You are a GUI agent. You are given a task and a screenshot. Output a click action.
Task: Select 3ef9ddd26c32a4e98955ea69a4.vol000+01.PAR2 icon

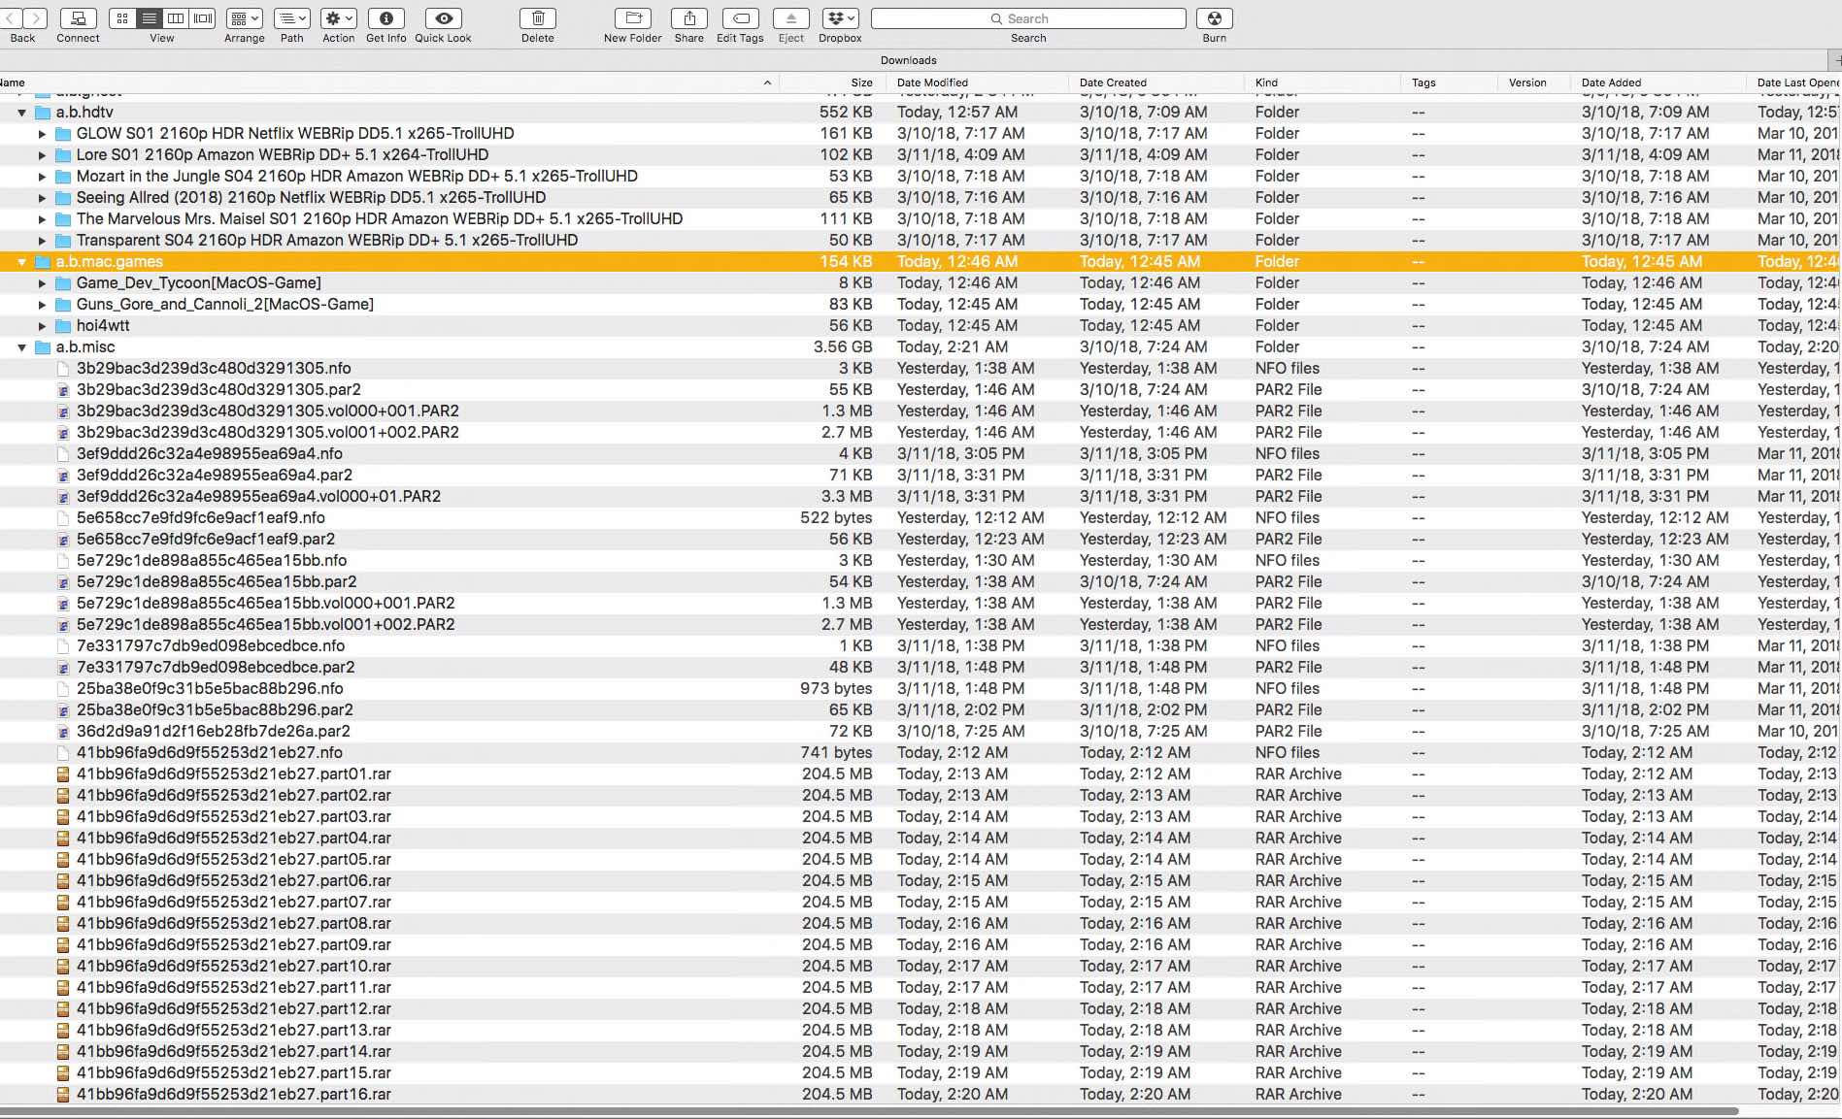pos(63,497)
